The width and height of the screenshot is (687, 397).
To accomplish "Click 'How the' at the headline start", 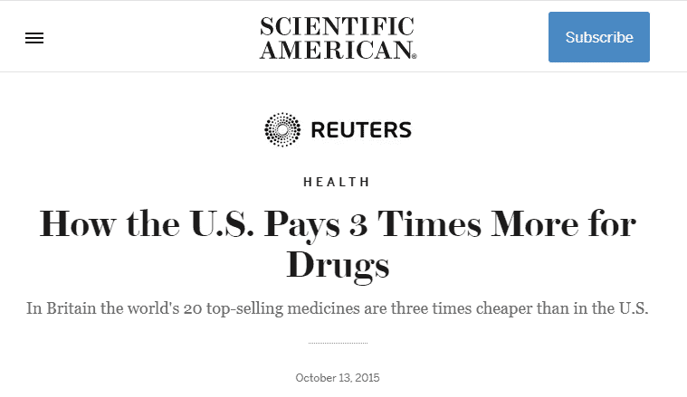I will coord(110,223).
